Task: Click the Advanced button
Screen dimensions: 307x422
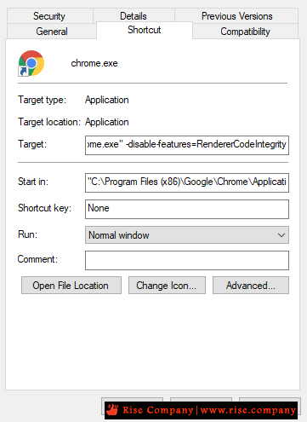Action: [251, 286]
